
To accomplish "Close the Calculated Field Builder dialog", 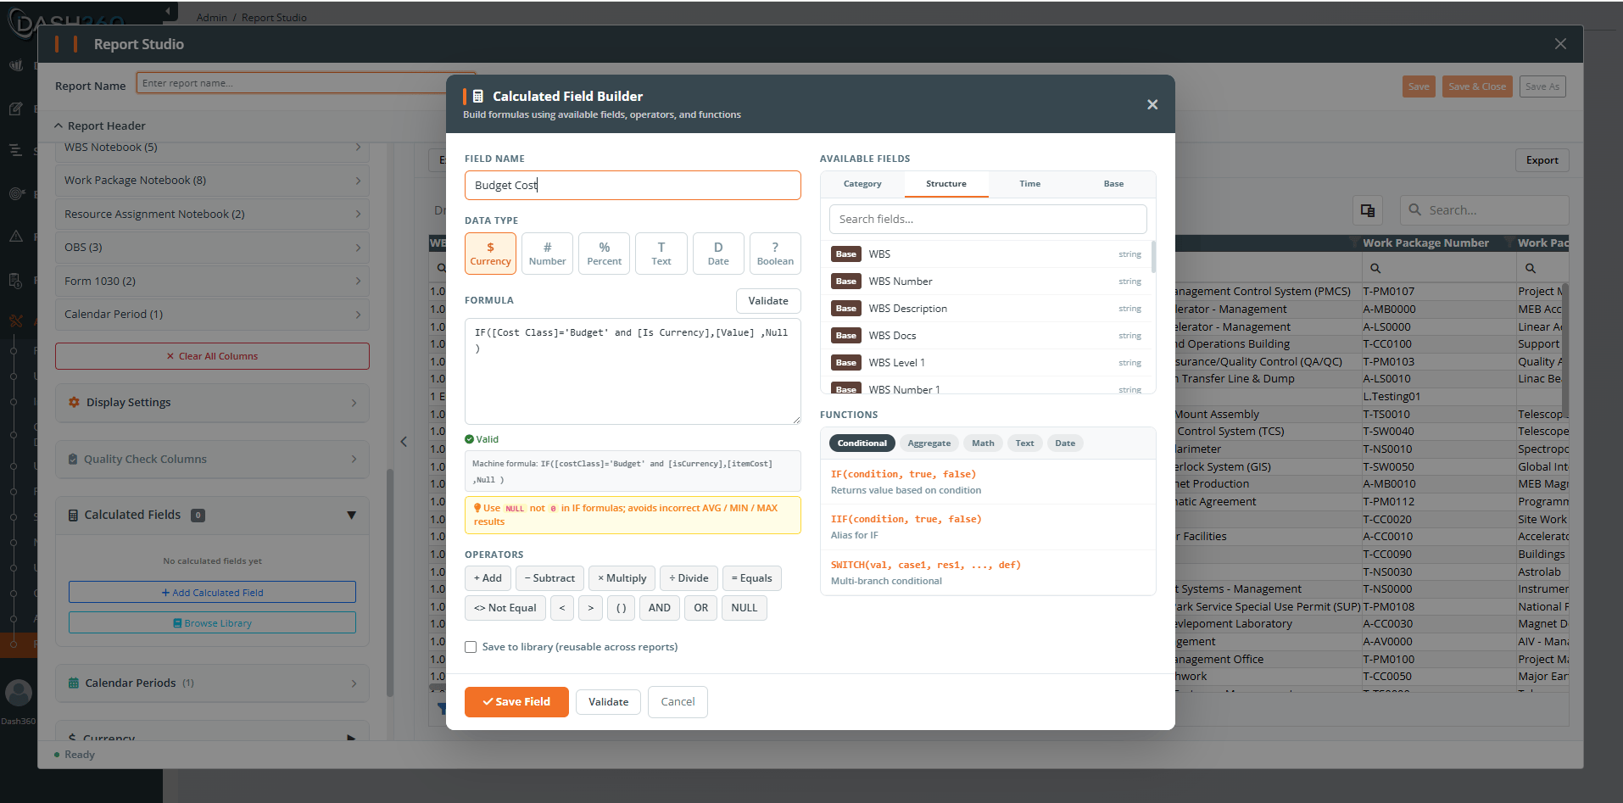I will [x=1152, y=104].
